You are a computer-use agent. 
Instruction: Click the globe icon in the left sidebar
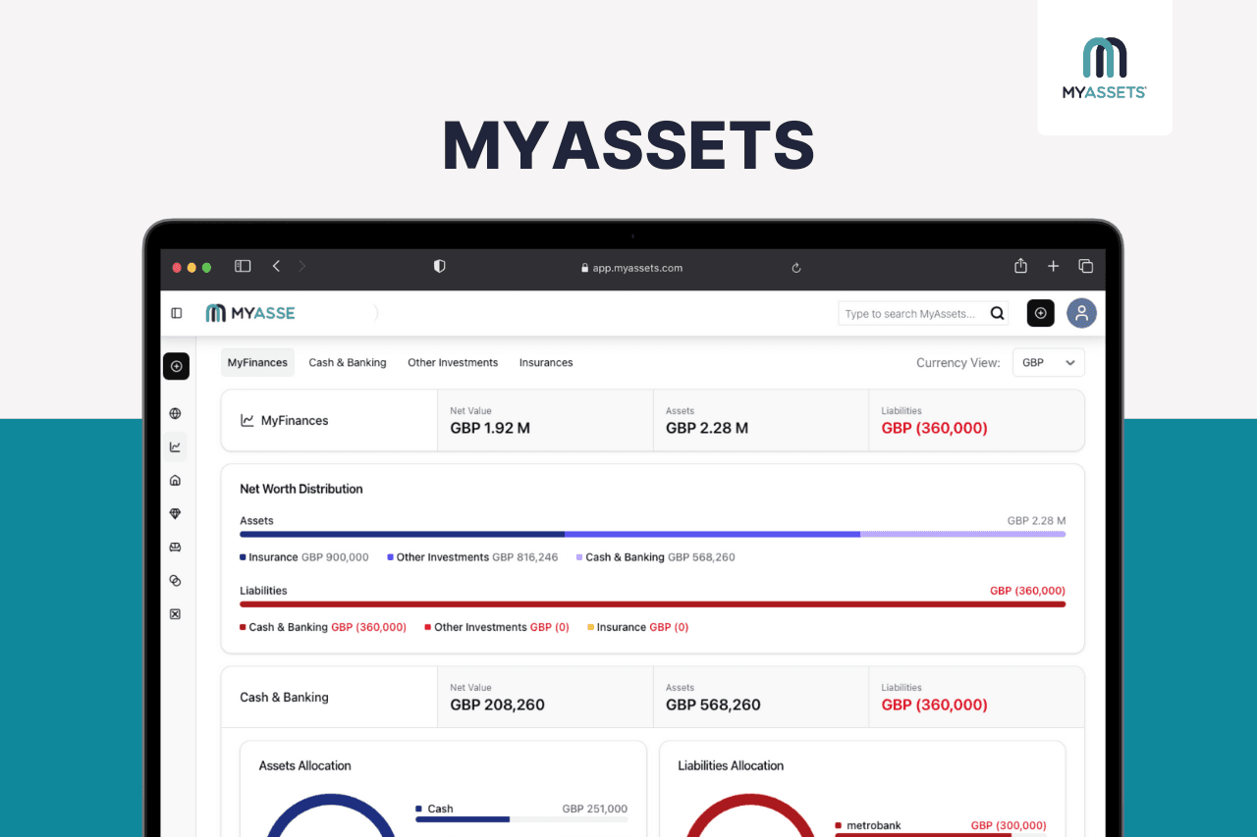(176, 414)
